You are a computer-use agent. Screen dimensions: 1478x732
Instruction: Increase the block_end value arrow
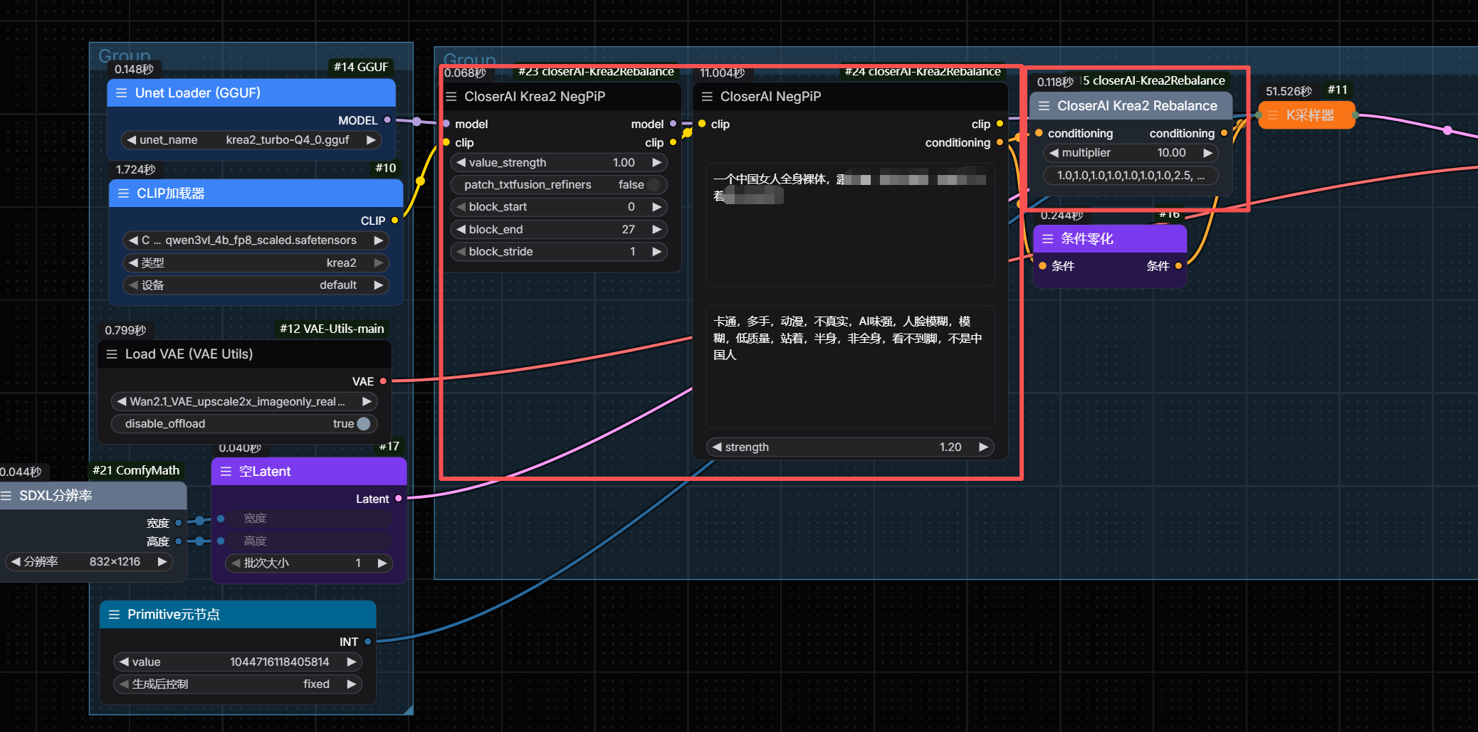656,230
